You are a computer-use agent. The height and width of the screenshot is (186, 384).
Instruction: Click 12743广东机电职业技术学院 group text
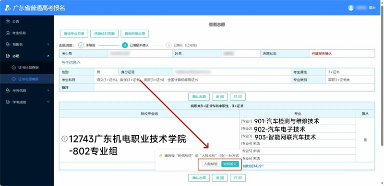pos(127,139)
